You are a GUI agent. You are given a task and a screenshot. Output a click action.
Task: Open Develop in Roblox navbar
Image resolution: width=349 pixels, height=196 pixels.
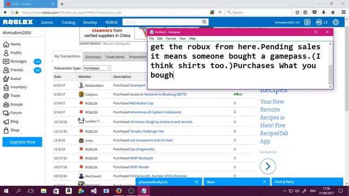[90, 22]
